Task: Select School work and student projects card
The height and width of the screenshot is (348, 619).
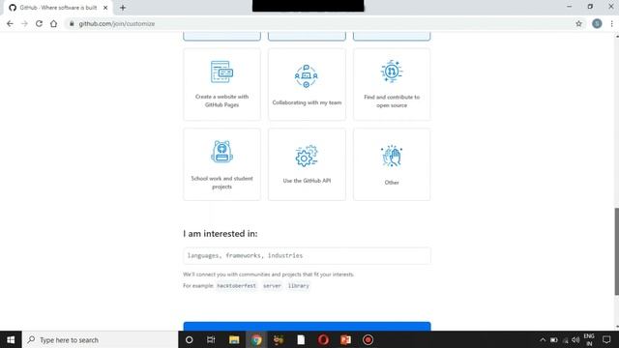Action: [x=221, y=164]
